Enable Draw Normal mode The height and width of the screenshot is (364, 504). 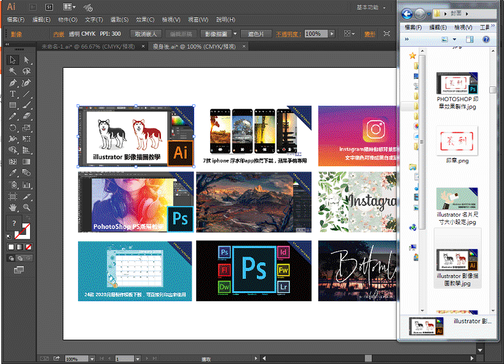(x=11, y=258)
